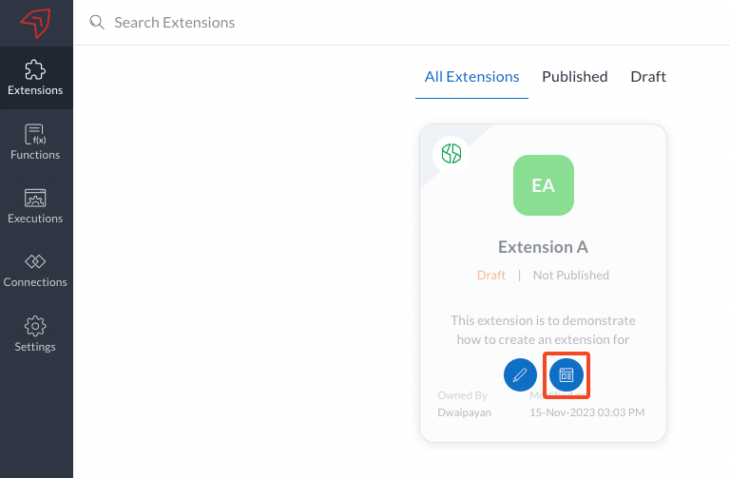Viewport: 730px width, 478px height.
Task: Open Settings gear in the sidebar
Action: click(35, 334)
